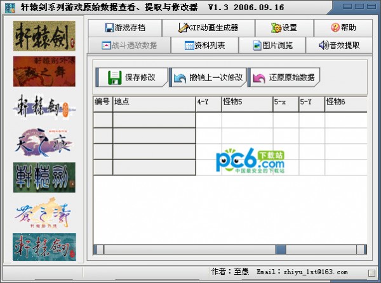381x283 pixels.
Task: Click the 怪物5 column header
Action: pyautogui.click(x=248, y=104)
